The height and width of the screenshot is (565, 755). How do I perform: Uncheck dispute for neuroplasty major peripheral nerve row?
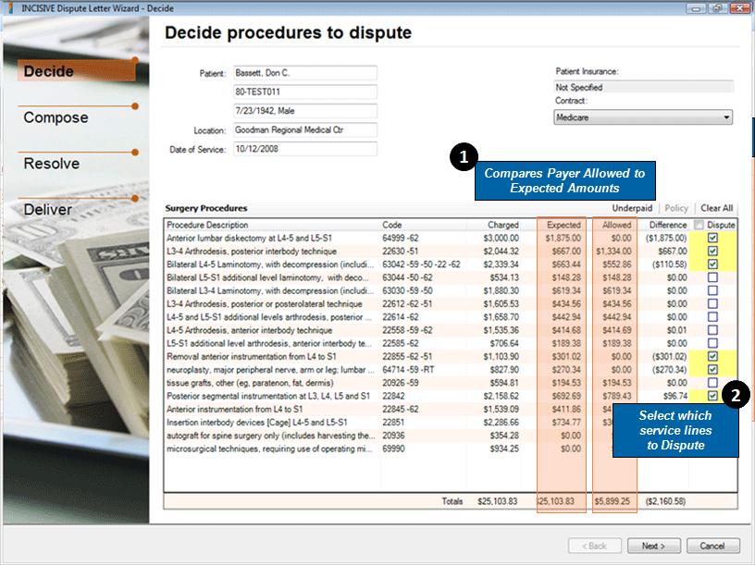point(712,369)
